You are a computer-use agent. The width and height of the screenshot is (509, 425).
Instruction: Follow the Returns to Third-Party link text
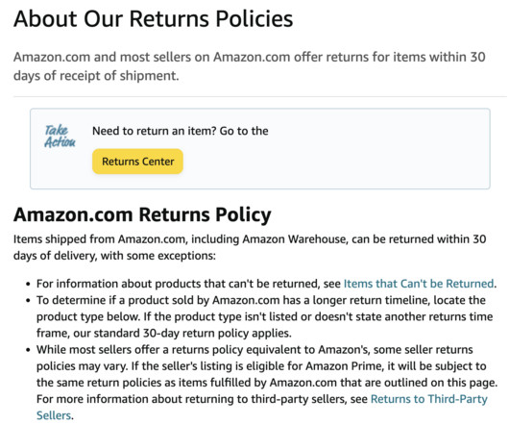[x=429, y=399]
